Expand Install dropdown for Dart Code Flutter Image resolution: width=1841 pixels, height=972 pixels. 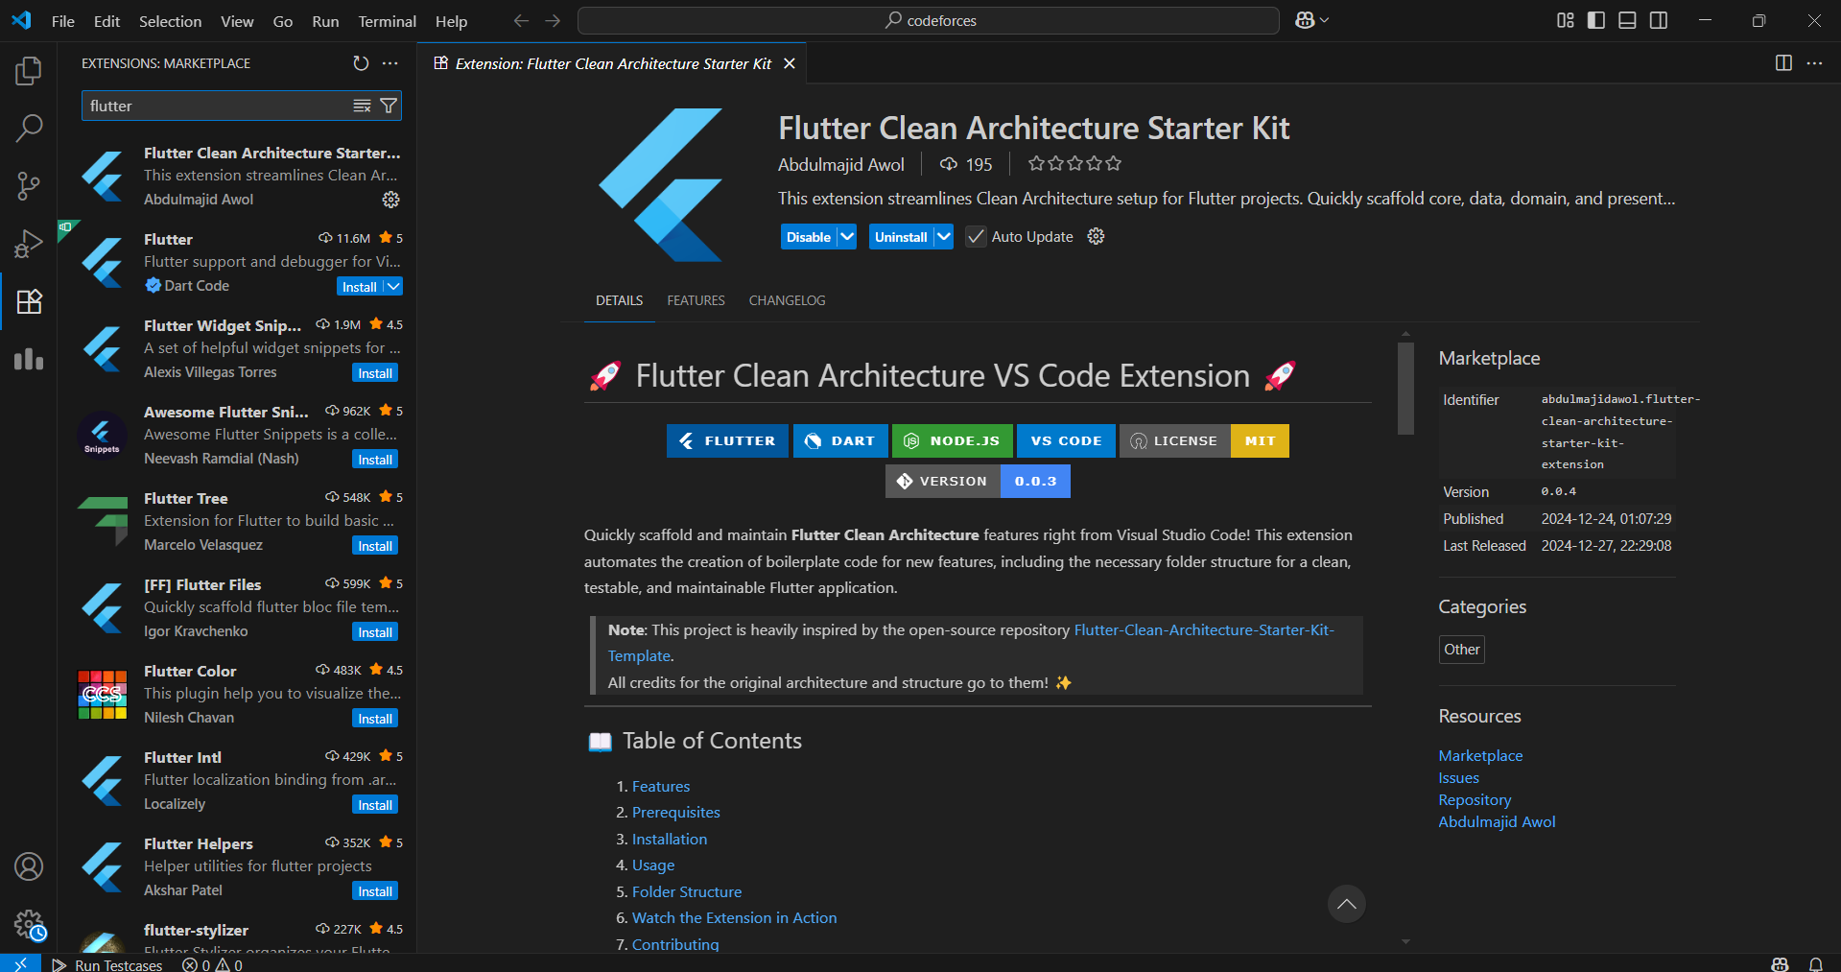point(393,286)
